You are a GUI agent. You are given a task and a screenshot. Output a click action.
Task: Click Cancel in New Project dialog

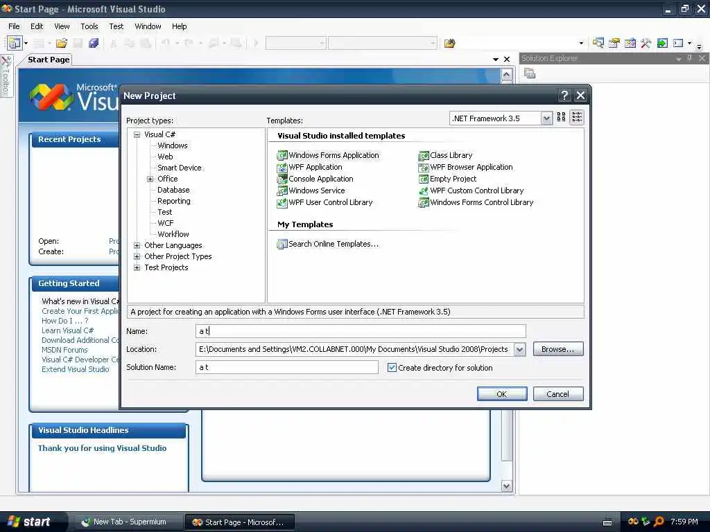pyautogui.click(x=558, y=394)
